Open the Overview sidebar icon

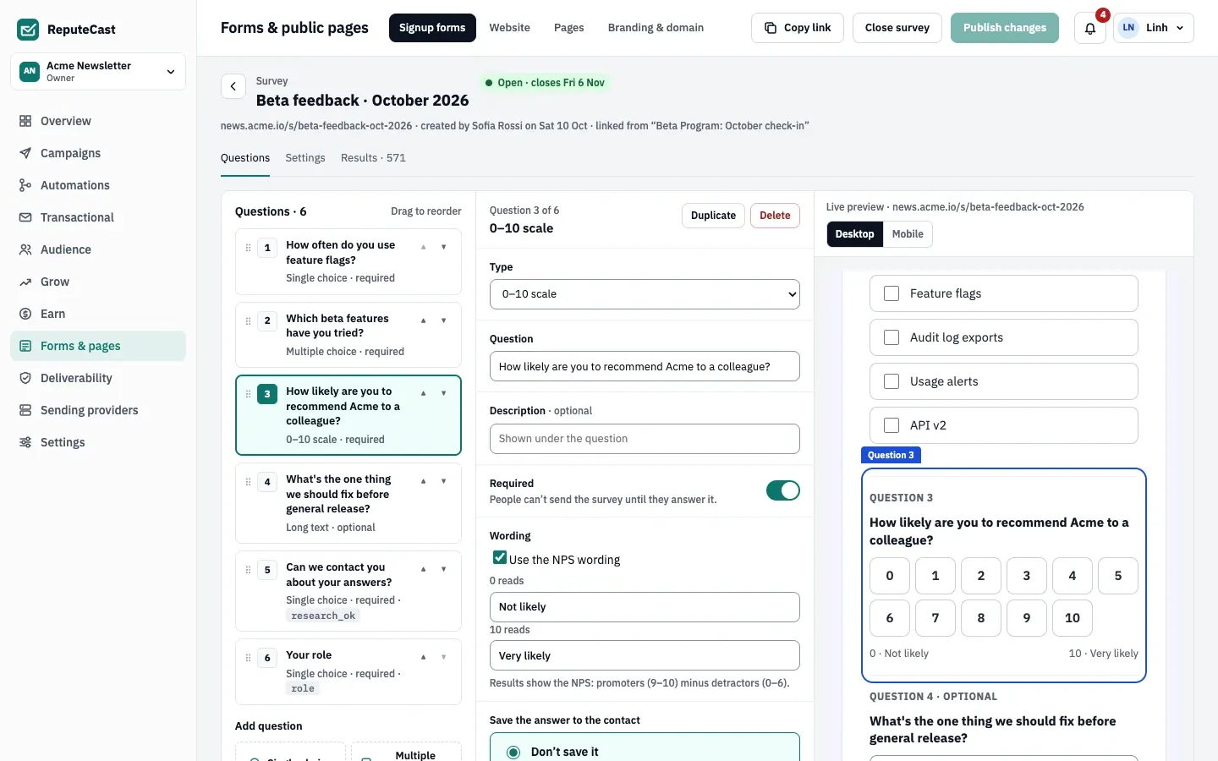[25, 121]
